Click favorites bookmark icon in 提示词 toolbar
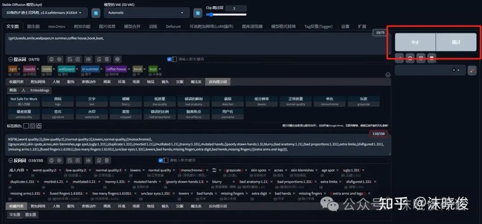Screen dimensions: 482x224 78,59
